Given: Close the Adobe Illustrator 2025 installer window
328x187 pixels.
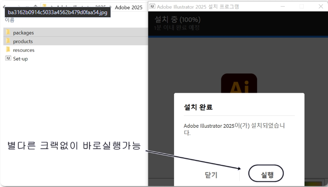Looking at the screenshot, I should [320, 7].
